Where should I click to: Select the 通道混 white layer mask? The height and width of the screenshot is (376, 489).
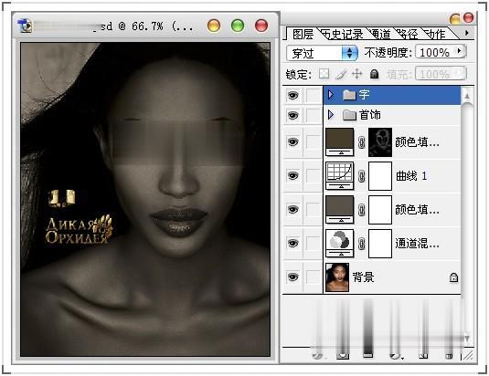click(380, 244)
